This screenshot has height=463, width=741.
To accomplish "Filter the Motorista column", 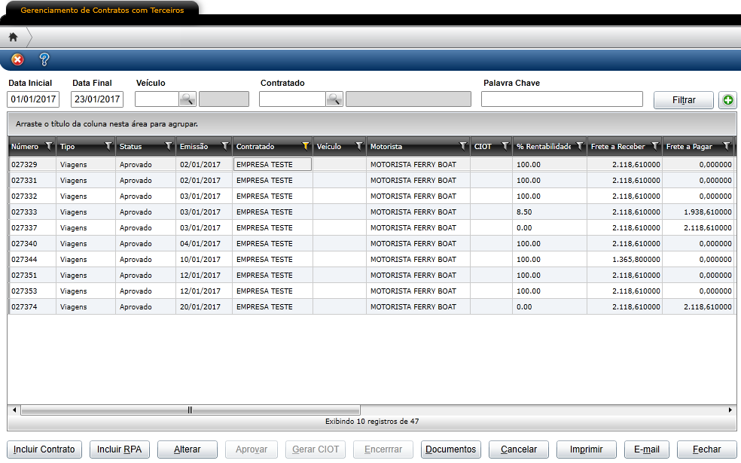I will (463, 147).
